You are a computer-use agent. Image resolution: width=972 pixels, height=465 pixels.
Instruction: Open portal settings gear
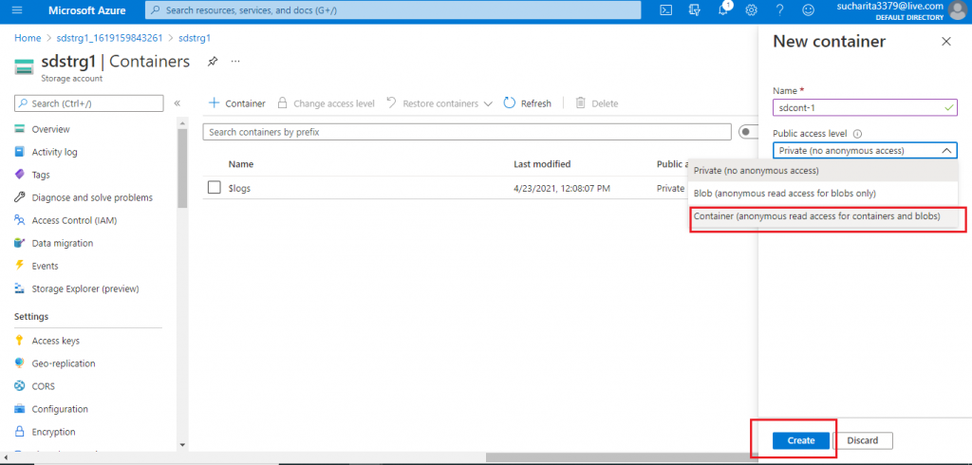pyautogui.click(x=752, y=9)
